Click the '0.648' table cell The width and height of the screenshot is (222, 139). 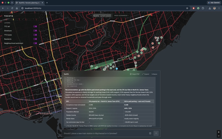pos(126,105)
